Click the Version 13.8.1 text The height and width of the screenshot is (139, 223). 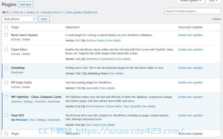(74, 73)
